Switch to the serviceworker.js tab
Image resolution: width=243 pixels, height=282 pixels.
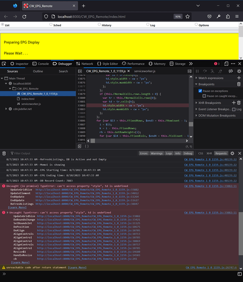[145, 71]
